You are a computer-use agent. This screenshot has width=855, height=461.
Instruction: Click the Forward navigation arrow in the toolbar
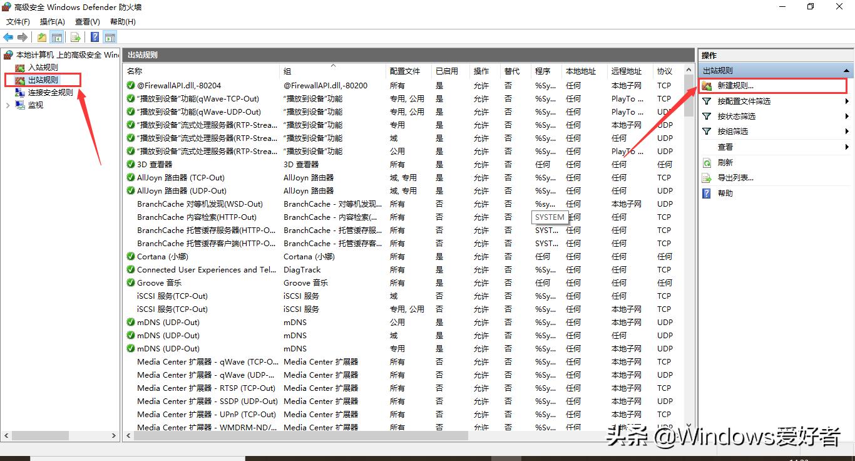(x=23, y=37)
